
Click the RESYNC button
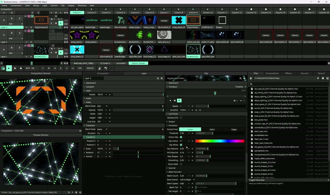pyautogui.click(x=90, y=68)
